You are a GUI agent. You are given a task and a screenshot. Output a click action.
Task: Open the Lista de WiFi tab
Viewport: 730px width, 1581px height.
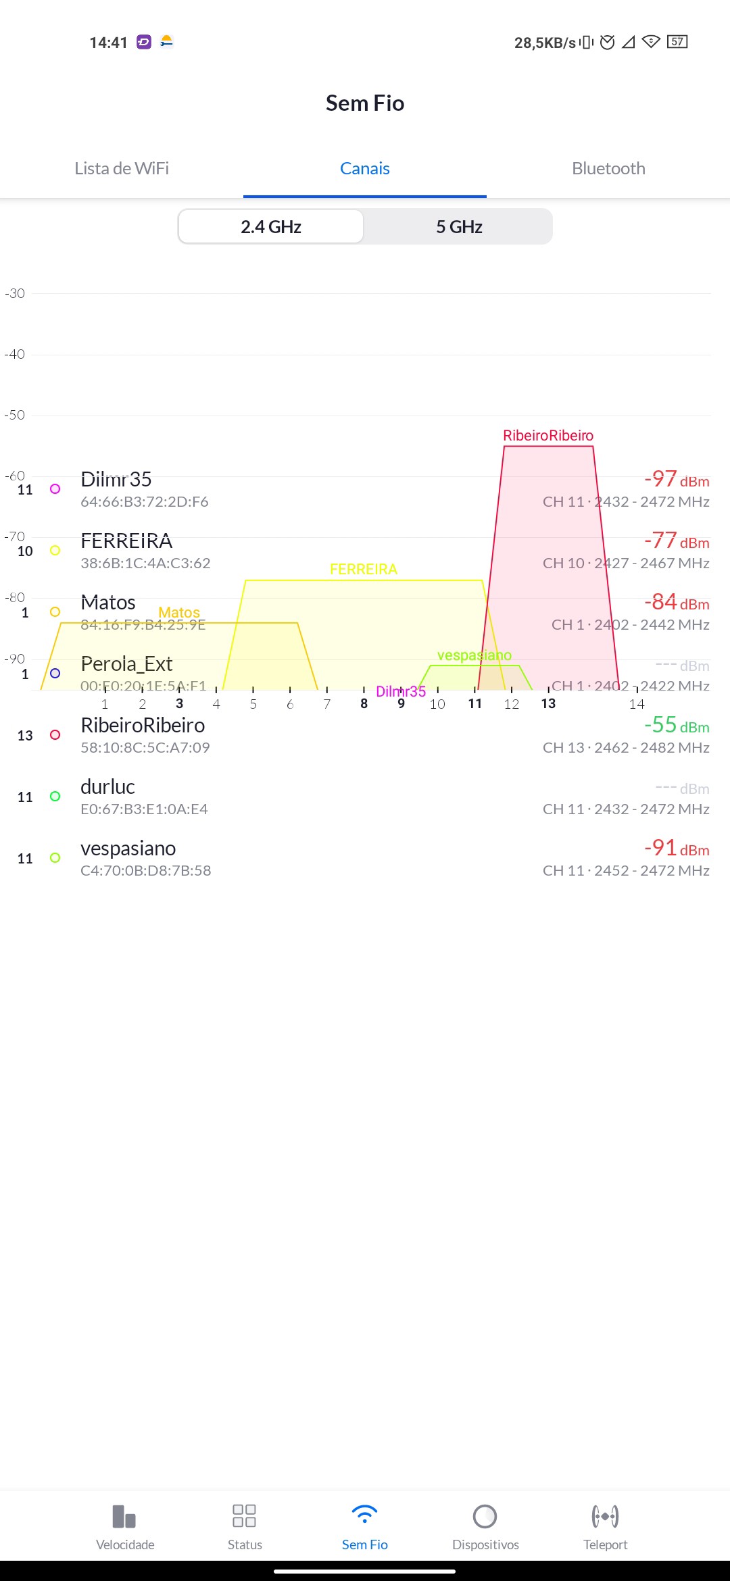coord(122,168)
